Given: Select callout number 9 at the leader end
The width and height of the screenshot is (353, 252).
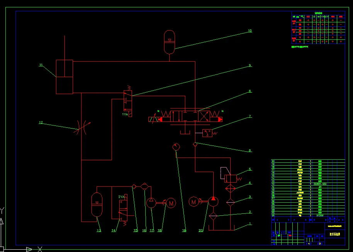Looking at the screenshot, I should coord(250,66).
